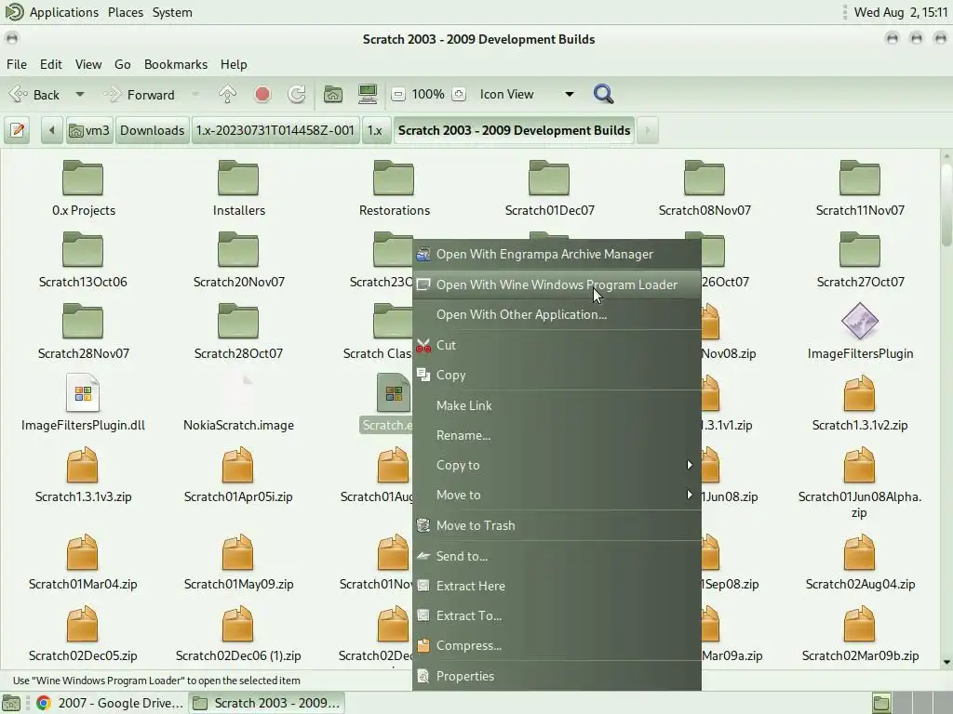Viewport: 953px width, 714px height.
Task: Open Computer via toolbar monitor icon
Action: 368,94
